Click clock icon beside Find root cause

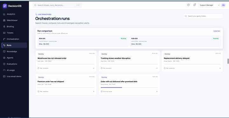point(101,91)
